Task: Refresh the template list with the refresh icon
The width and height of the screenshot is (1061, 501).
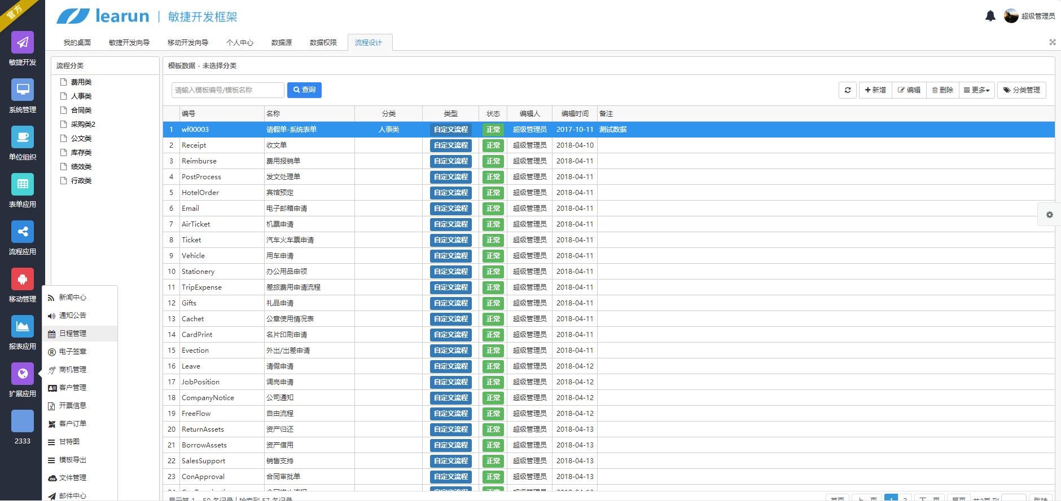Action: (x=848, y=90)
